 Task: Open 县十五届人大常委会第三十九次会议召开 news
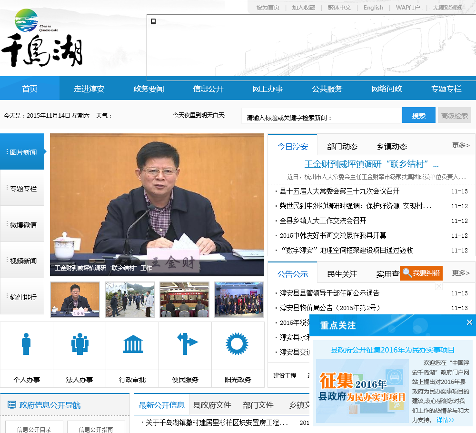tap(339, 191)
